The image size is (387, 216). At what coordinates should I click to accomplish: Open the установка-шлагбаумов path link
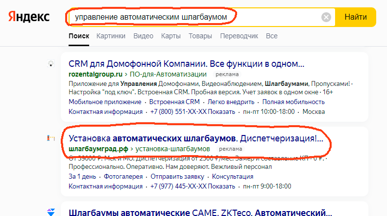172,149
